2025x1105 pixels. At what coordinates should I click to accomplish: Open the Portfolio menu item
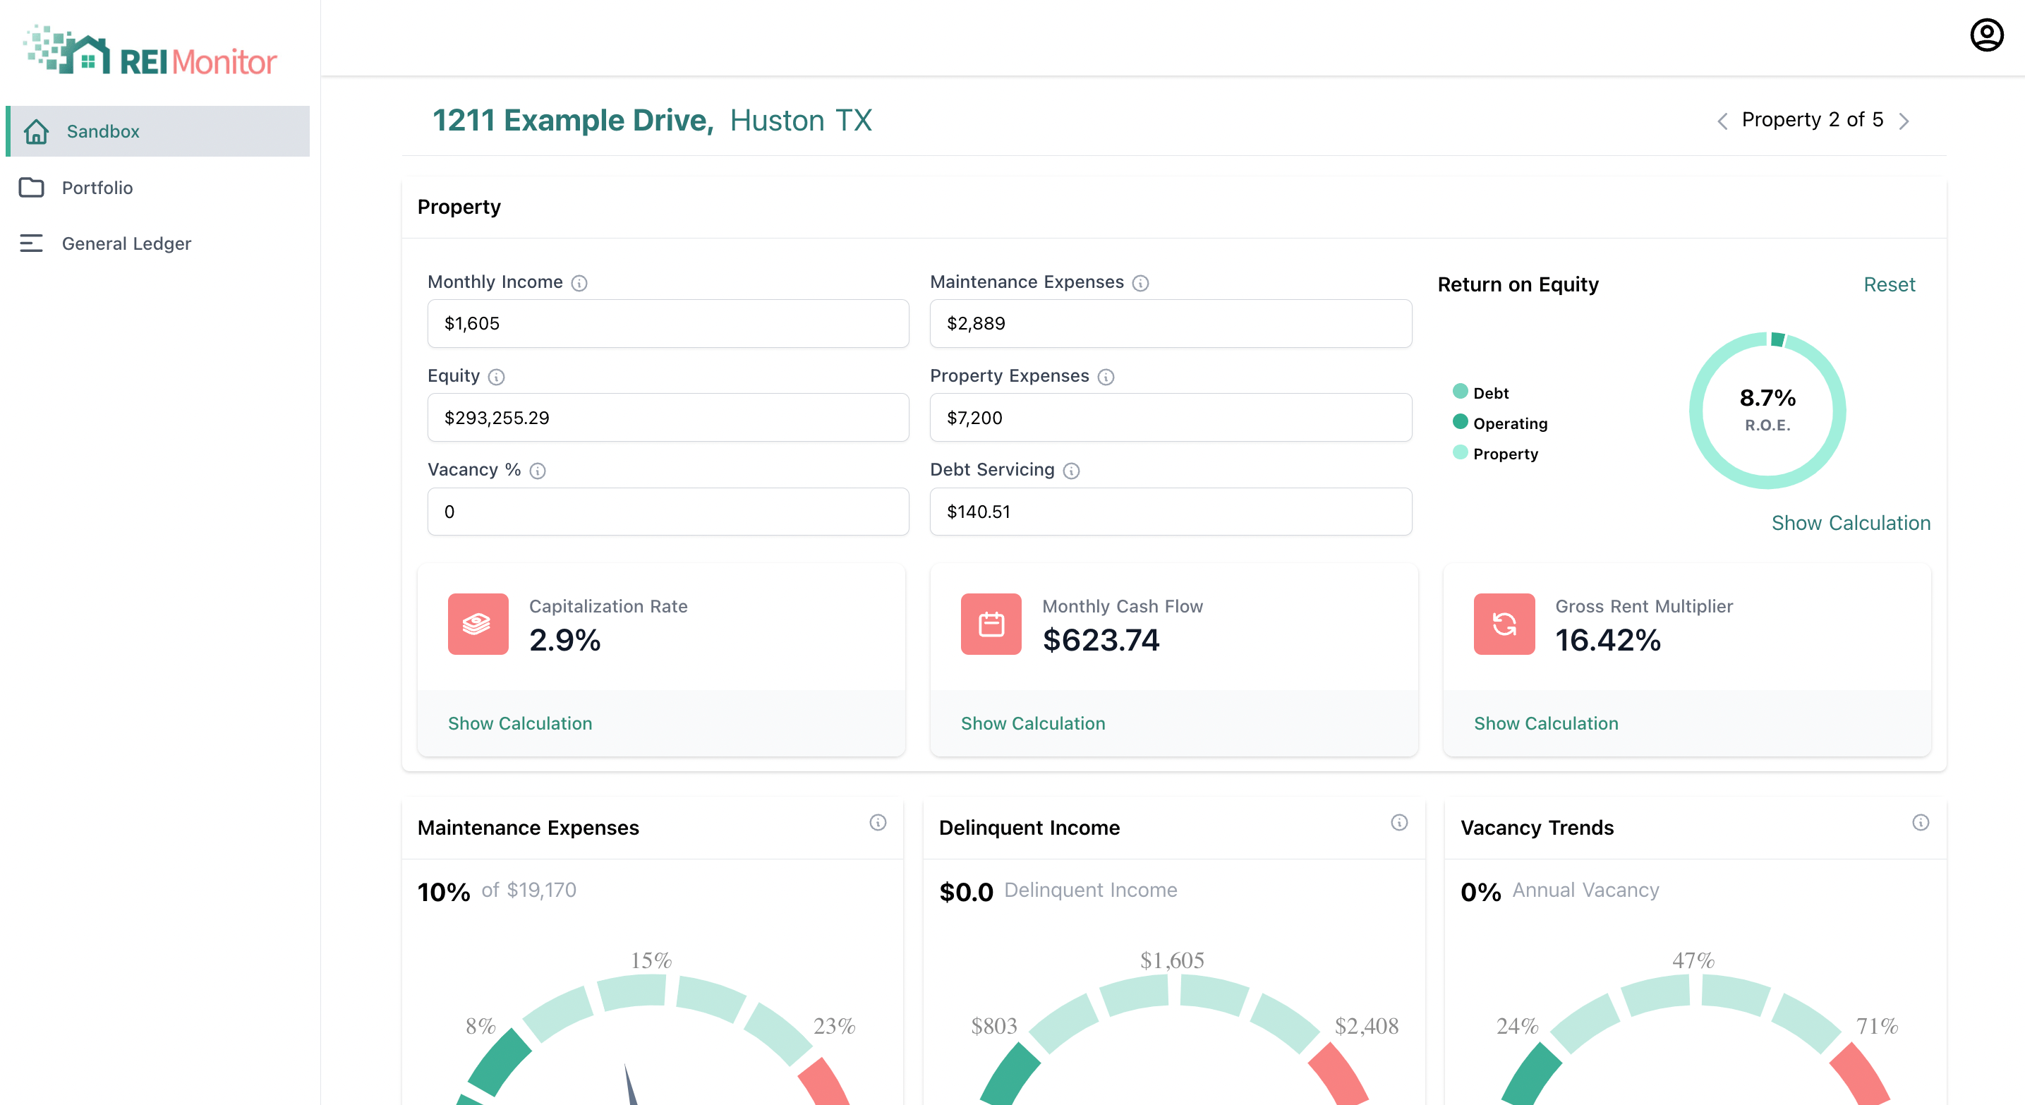click(97, 188)
